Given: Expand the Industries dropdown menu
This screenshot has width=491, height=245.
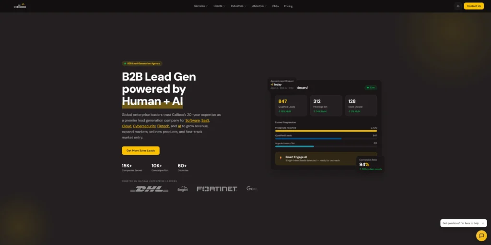Looking at the screenshot, I should (x=239, y=6).
